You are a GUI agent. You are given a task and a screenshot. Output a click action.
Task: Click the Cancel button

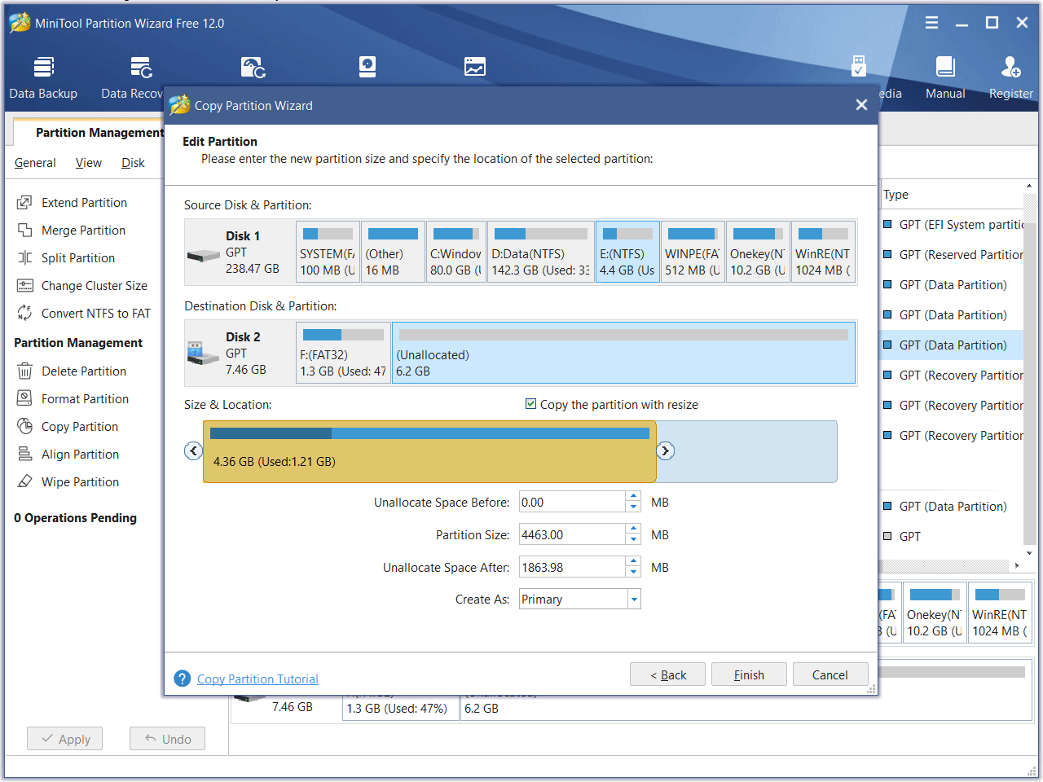click(x=830, y=674)
